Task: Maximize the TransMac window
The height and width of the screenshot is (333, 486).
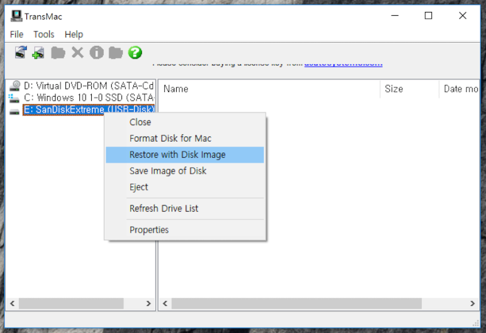Action: click(428, 16)
